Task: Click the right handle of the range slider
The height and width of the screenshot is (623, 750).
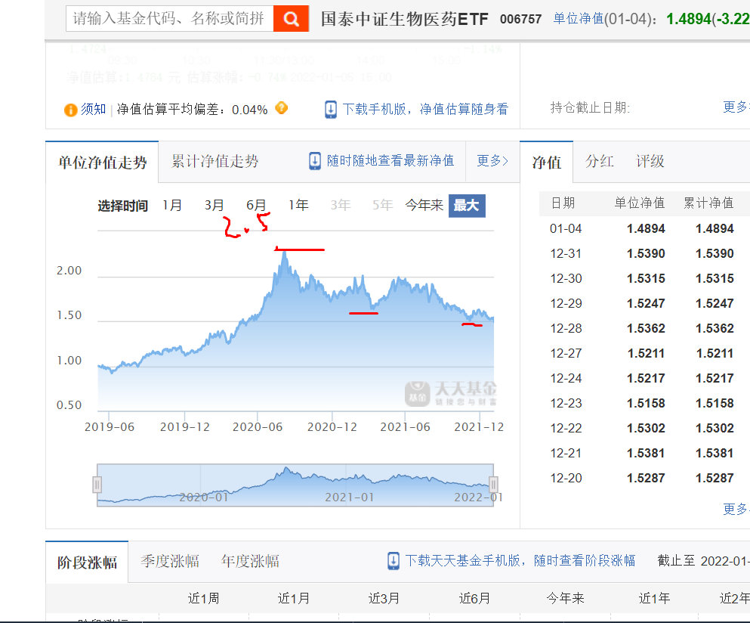Action: (493, 485)
